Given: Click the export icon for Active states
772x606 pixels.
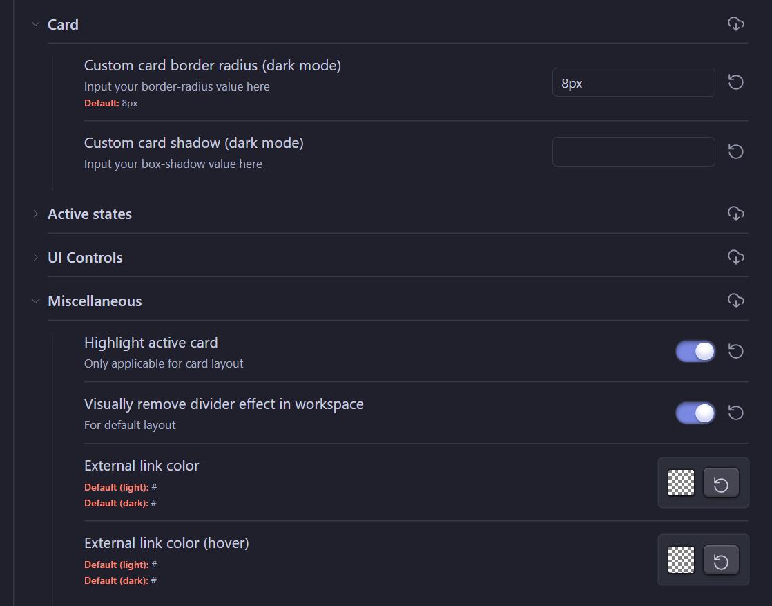Looking at the screenshot, I should click(x=735, y=214).
